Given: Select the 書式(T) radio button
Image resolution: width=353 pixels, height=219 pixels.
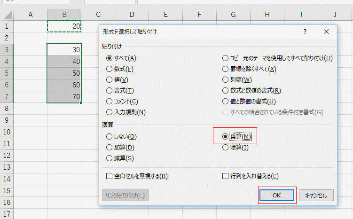Looking at the screenshot, I should pos(110,91).
